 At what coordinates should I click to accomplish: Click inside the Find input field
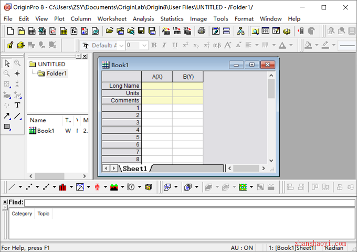(x=190, y=203)
